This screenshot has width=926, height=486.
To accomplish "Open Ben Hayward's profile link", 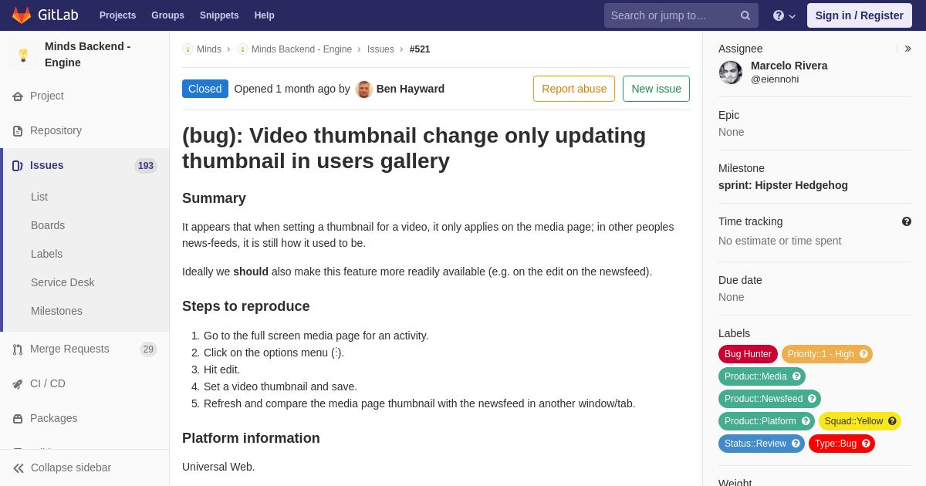I will pyautogui.click(x=411, y=89).
